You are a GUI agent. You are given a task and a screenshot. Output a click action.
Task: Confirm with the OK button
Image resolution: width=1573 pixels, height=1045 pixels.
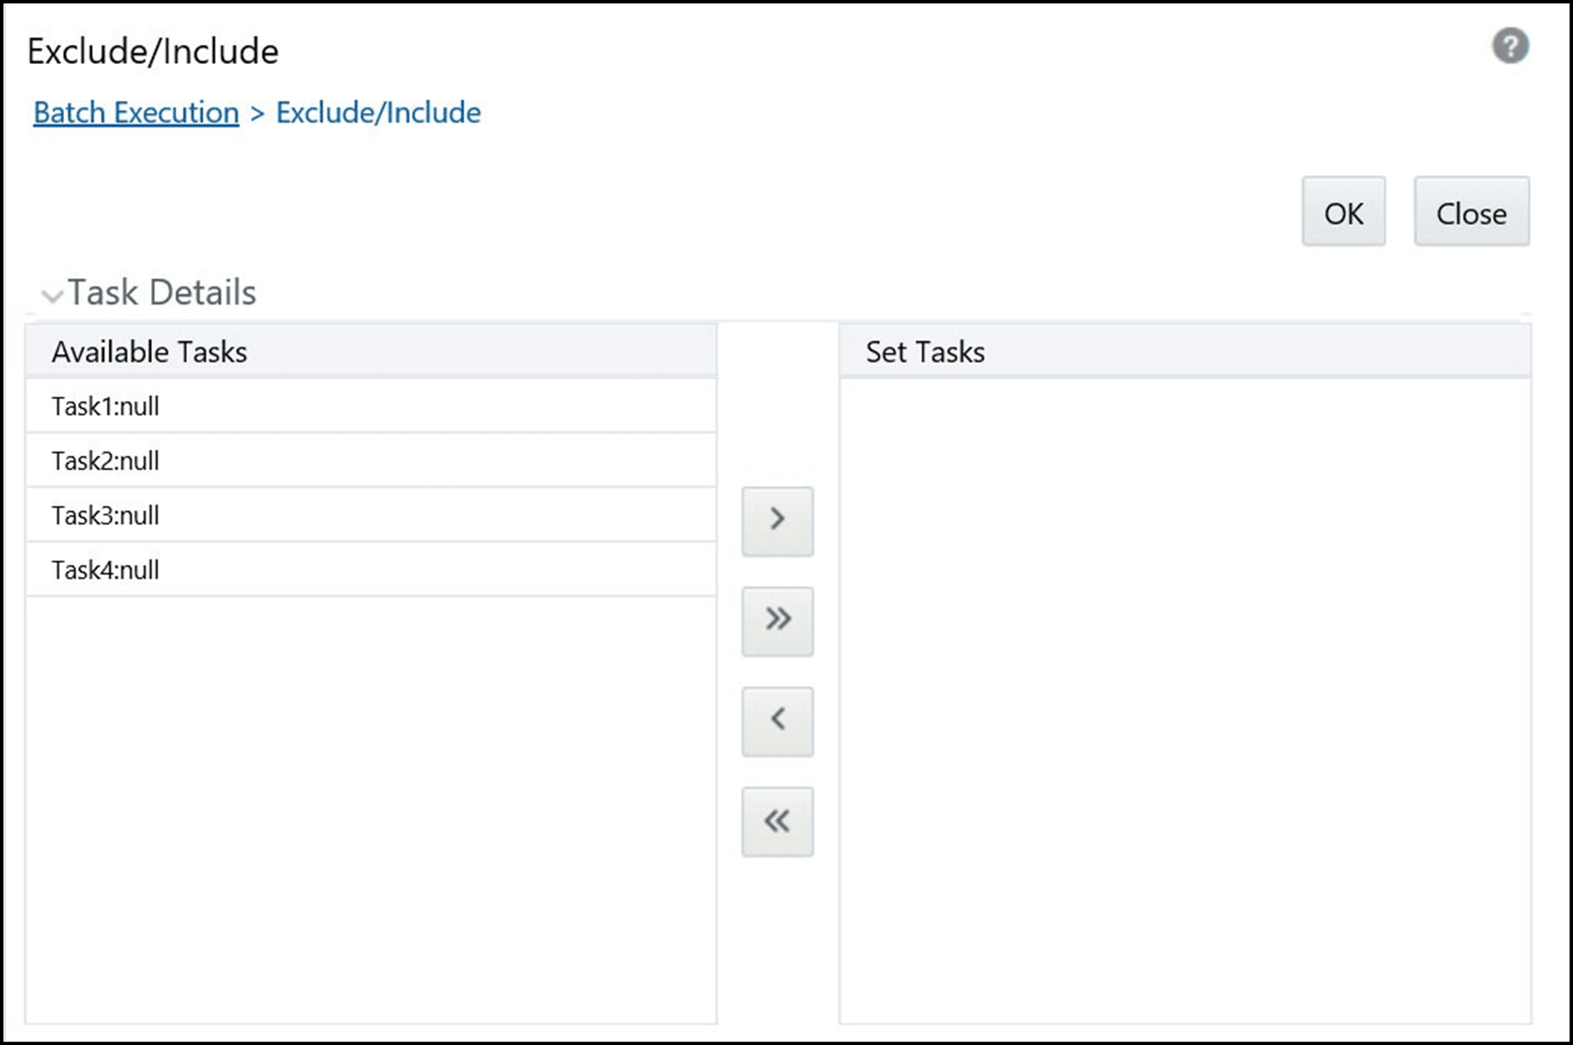[x=1343, y=212]
